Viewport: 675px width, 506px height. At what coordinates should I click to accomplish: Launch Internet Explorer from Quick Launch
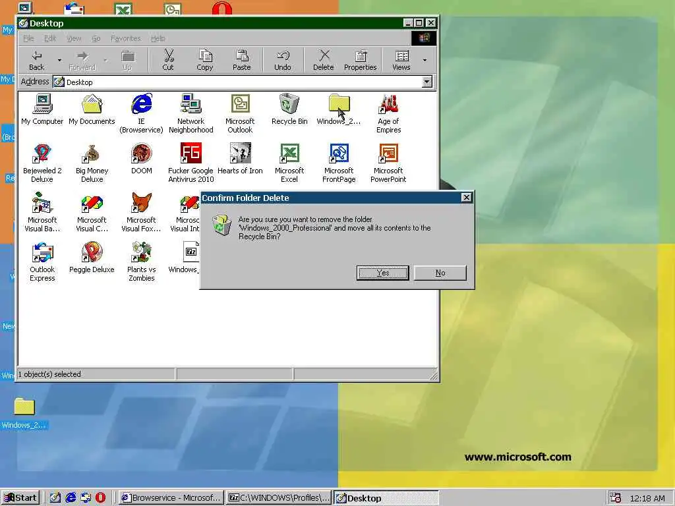pyautogui.click(x=71, y=498)
